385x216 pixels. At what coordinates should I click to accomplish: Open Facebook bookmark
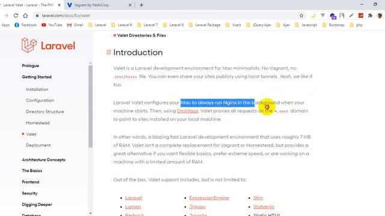coord(25,25)
